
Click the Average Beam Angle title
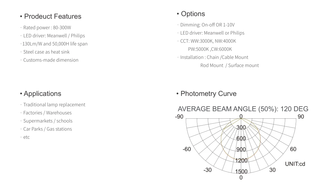[243, 109]
